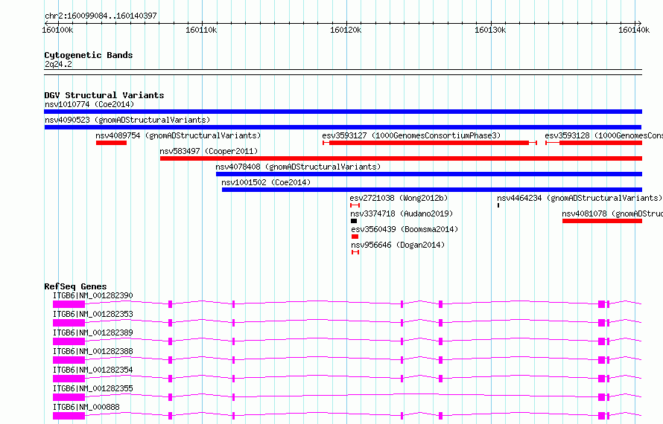
Task: Click the nsv1001502 (Coe2014) label
Action: coord(266,182)
